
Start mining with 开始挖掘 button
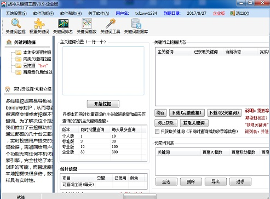[x=103, y=104]
